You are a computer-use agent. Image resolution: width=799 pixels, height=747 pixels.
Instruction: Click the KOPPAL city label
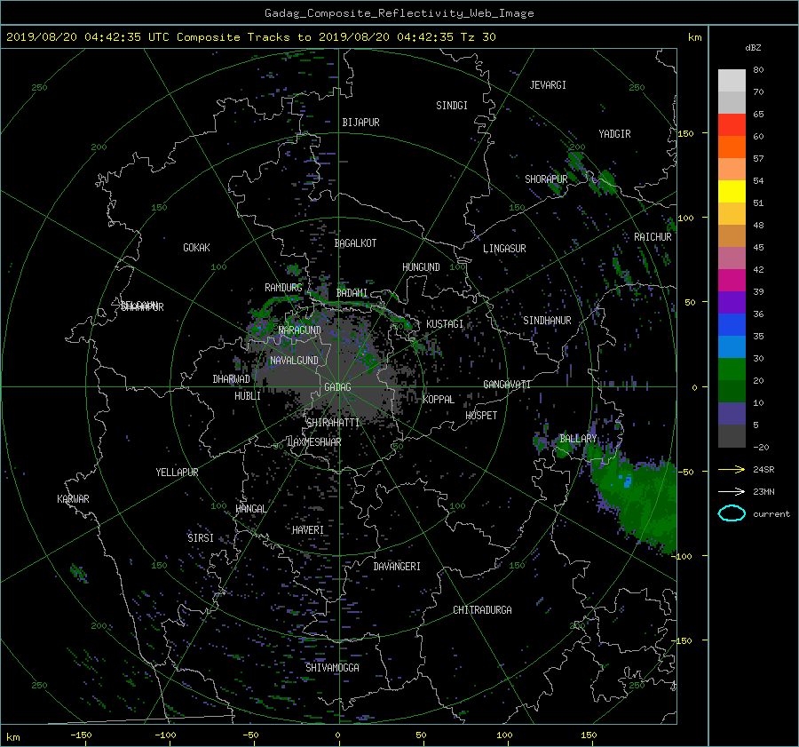[x=439, y=400]
